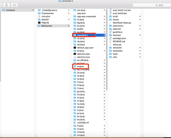Expand the Contents folder arrow
The width and height of the screenshot is (171, 138).
pyautogui.click(x=33, y=10)
